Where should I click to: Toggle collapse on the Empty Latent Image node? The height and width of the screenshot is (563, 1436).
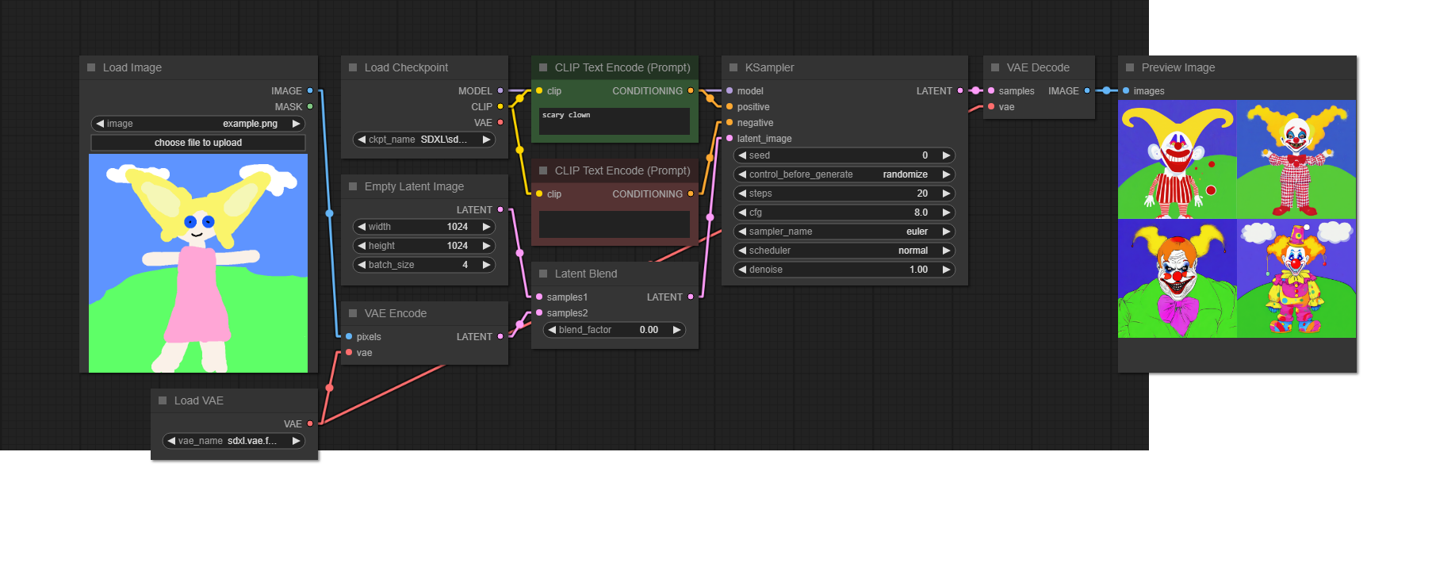click(353, 187)
